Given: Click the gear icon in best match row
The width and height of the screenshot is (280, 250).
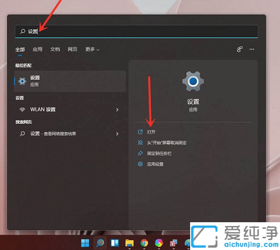Looking at the screenshot, I should pos(22,81).
